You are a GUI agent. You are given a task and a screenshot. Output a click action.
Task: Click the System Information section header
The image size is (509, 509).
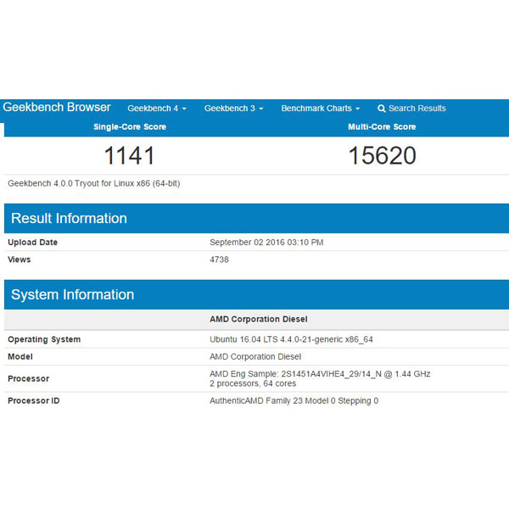coord(256,294)
